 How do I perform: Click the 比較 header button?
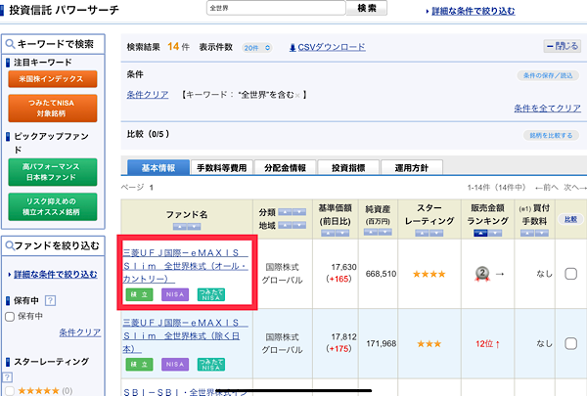pos(570,219)
